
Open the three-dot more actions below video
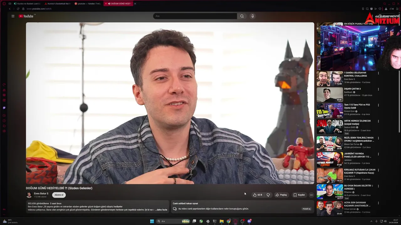point(311,195)
